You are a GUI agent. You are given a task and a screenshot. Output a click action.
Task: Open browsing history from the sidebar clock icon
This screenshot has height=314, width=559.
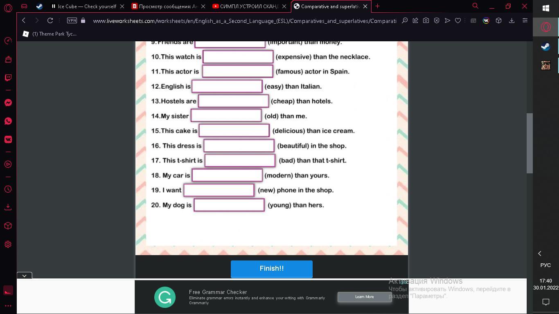[x=8, y=189]
